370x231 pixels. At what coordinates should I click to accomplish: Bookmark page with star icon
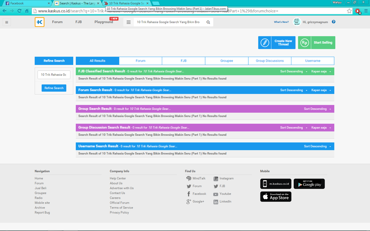pos(349,11)
